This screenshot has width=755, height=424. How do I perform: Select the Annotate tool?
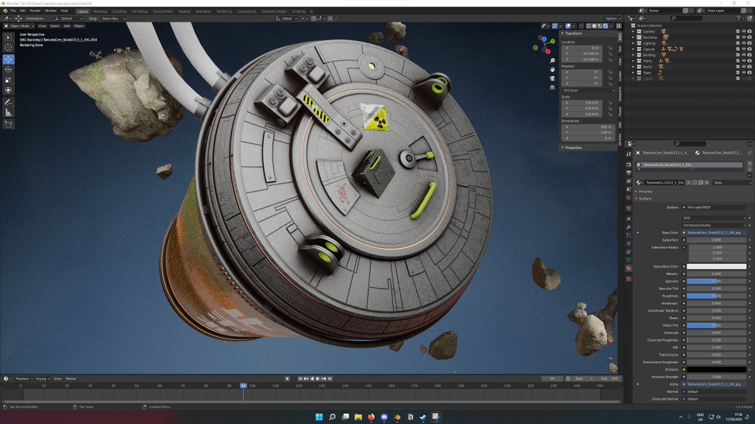click(8, 102)
